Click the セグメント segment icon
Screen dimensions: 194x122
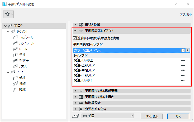[x=13, y=32]
